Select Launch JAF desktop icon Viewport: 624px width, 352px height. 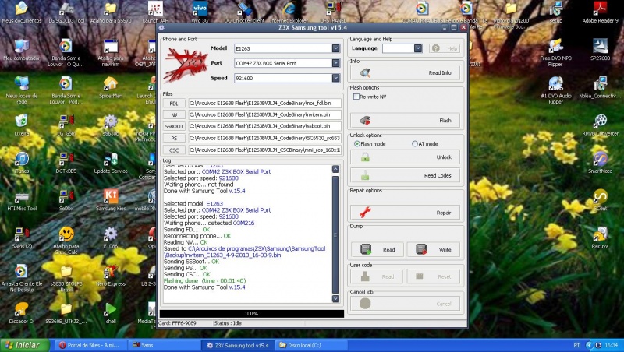[155, 12]
